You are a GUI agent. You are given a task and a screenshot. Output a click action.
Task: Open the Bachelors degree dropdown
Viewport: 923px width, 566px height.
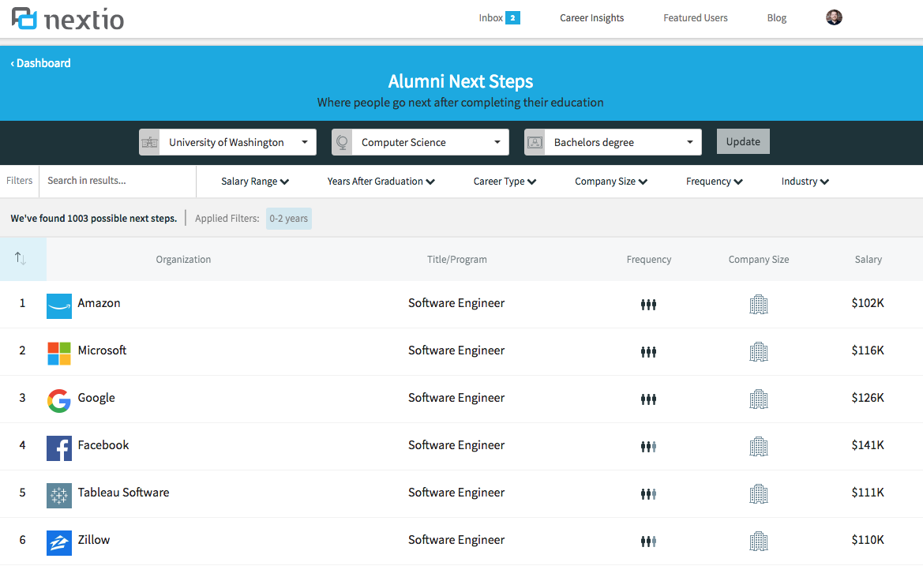613,142
